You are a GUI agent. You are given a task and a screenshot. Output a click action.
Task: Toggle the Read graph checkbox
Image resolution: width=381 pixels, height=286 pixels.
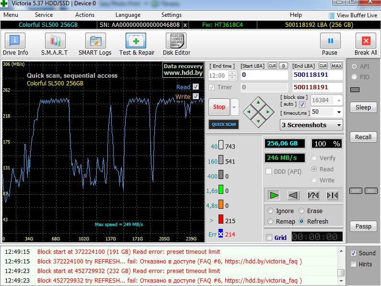coord(196,87)
